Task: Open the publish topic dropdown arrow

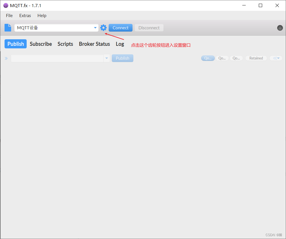Action: (x=107, y=58)
